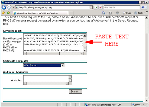
Task: Click page scrollbar down arrow
Action: [147, 101]
